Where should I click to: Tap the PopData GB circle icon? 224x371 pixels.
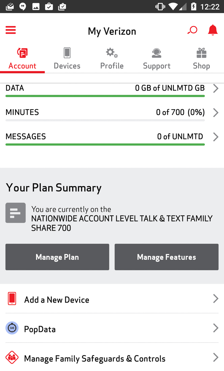[12, 328]
